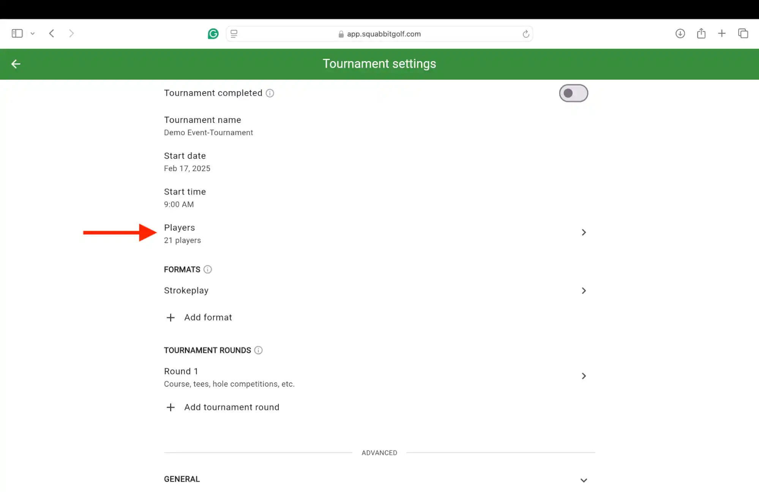Expand the GENERAL advanced section
This screenshot has width=759, height=493.
coord(584,480)
